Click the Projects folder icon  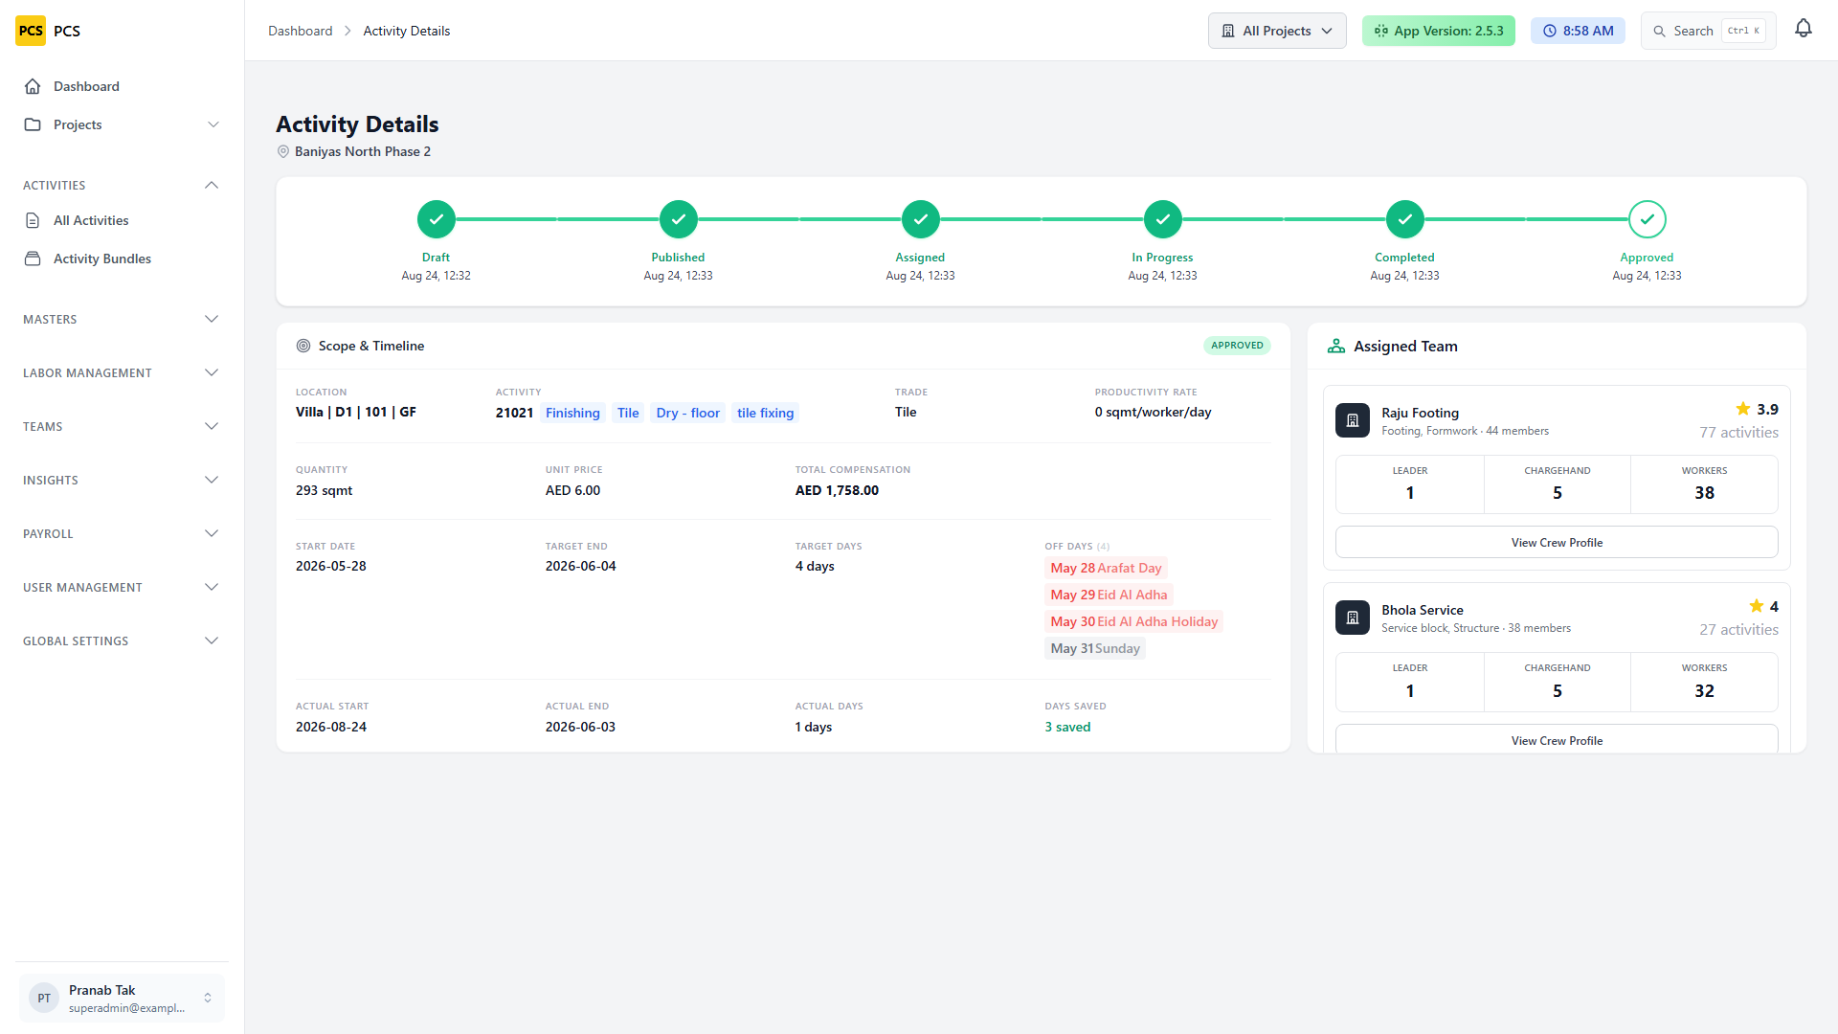coord(33,124)
